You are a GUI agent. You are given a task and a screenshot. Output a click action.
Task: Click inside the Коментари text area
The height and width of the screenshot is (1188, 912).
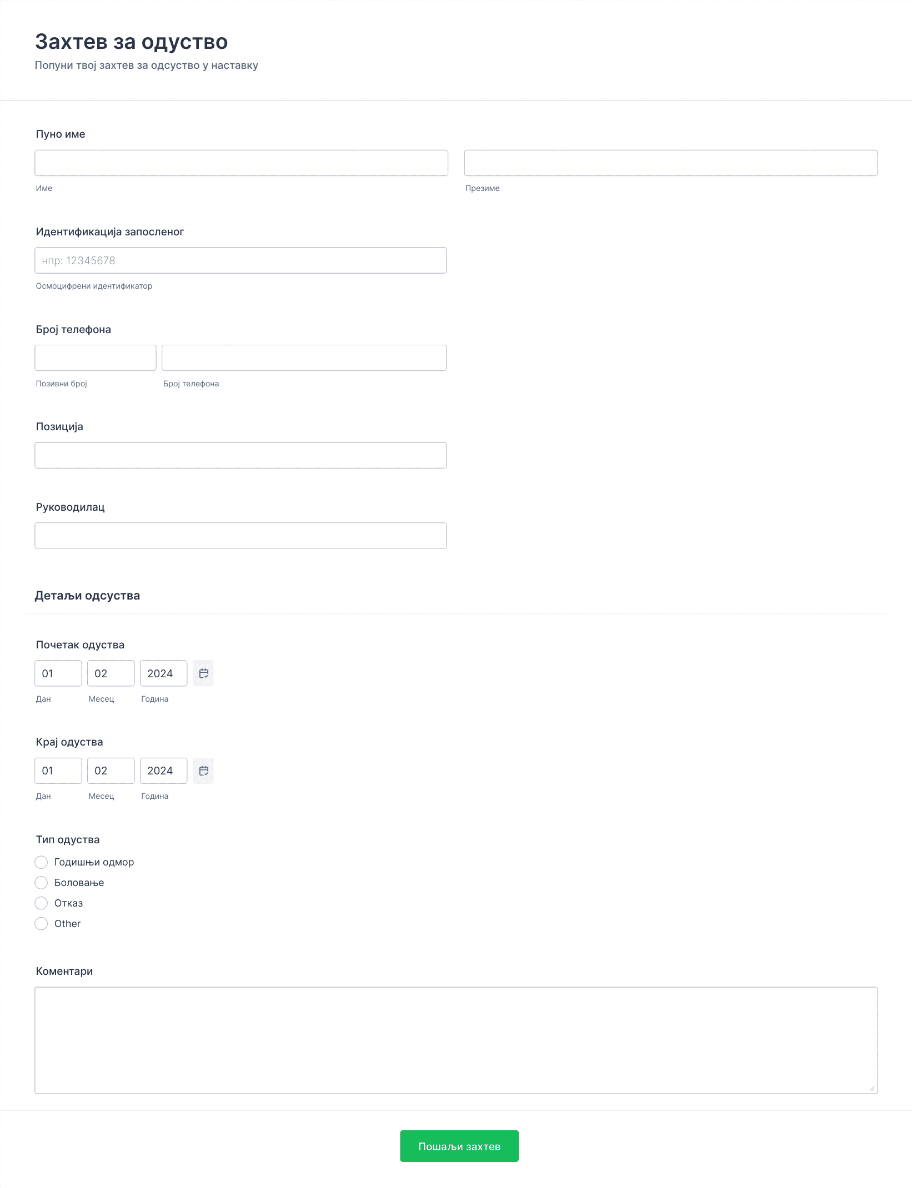pyautogui.click(x=456, y=1040)
